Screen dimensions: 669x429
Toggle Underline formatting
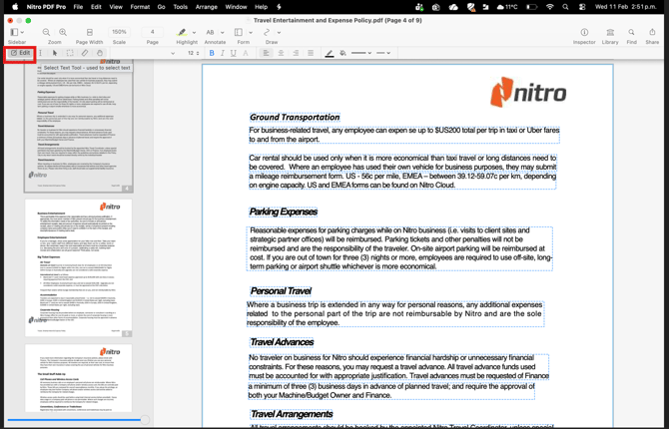tap(234, 53)
